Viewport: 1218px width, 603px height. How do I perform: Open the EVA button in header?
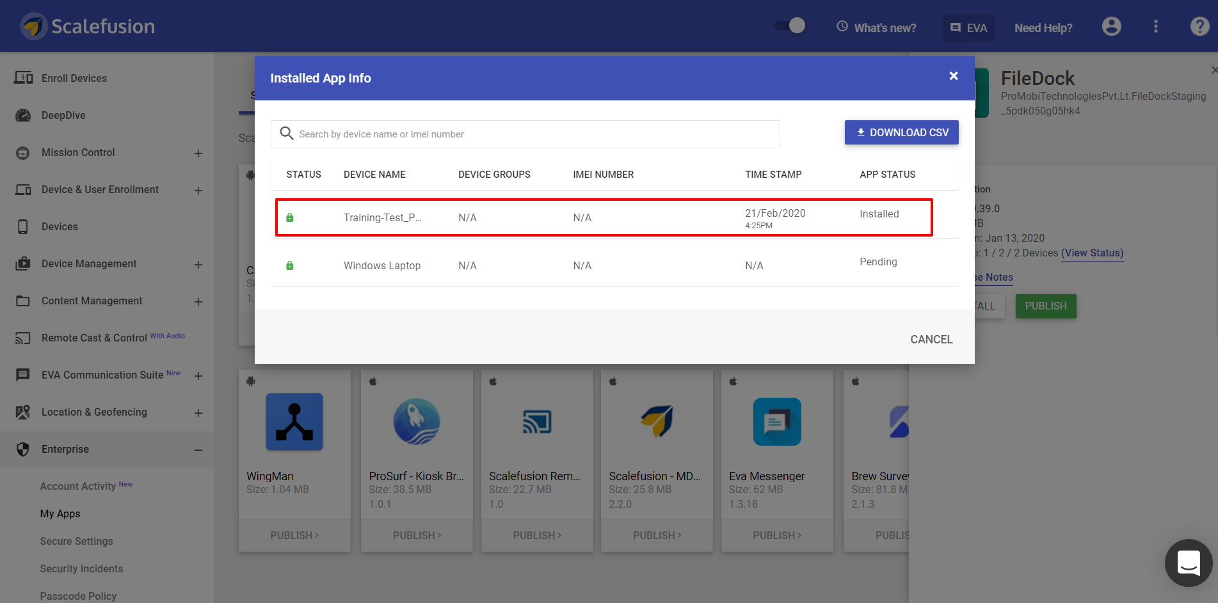tap(968, 27)
